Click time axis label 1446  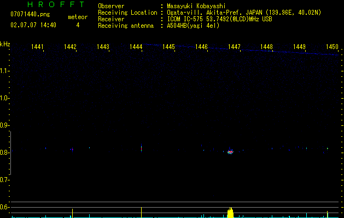pos(201,47)
